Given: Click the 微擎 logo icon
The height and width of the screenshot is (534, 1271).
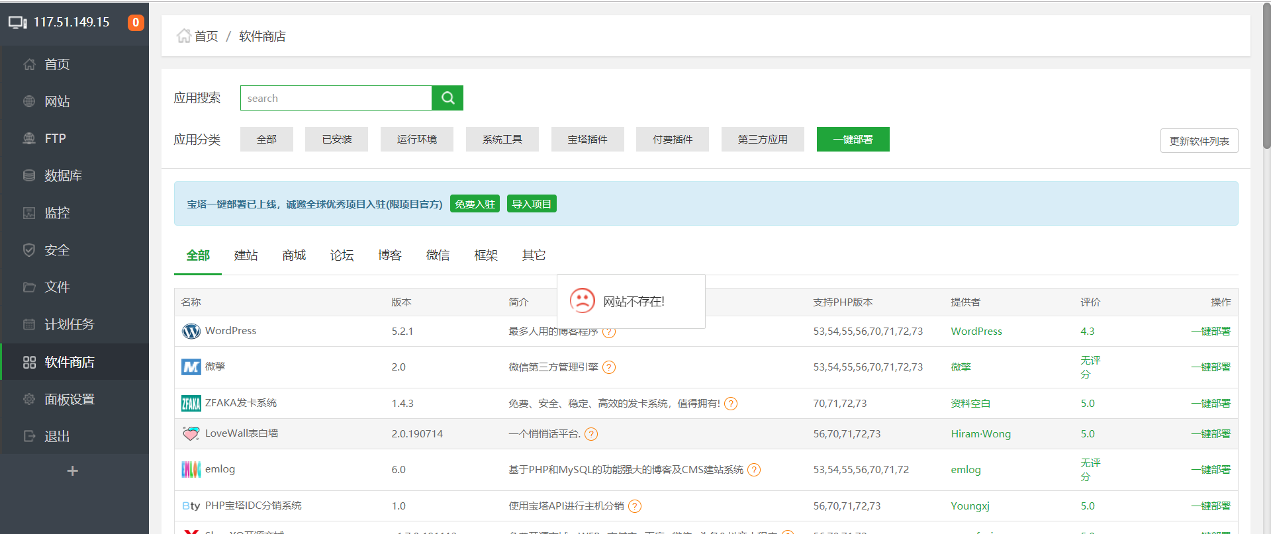Looking at the screenshot, I should coord(191,367).
